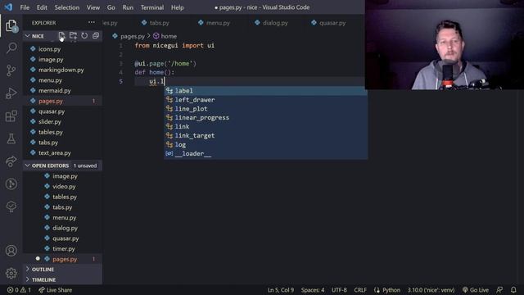Select video.py in Open Editors
524x295 pixels.
63,186
